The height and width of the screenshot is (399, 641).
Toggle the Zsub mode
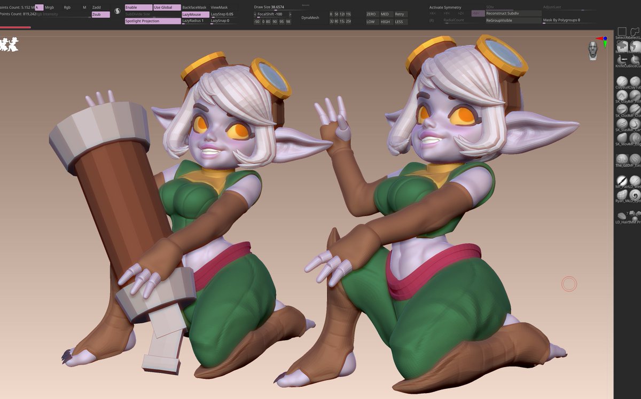tap(100, 14)
